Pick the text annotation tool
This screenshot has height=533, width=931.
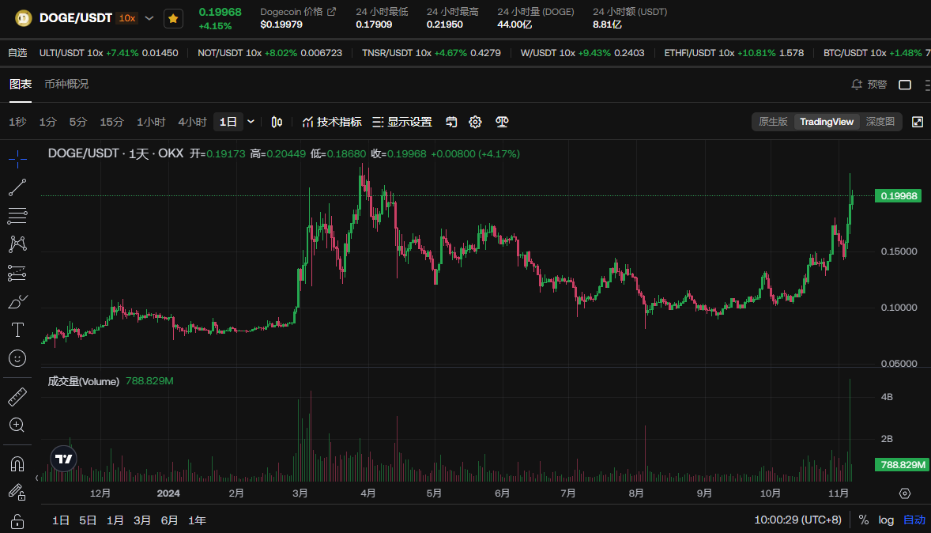point(17,330)
